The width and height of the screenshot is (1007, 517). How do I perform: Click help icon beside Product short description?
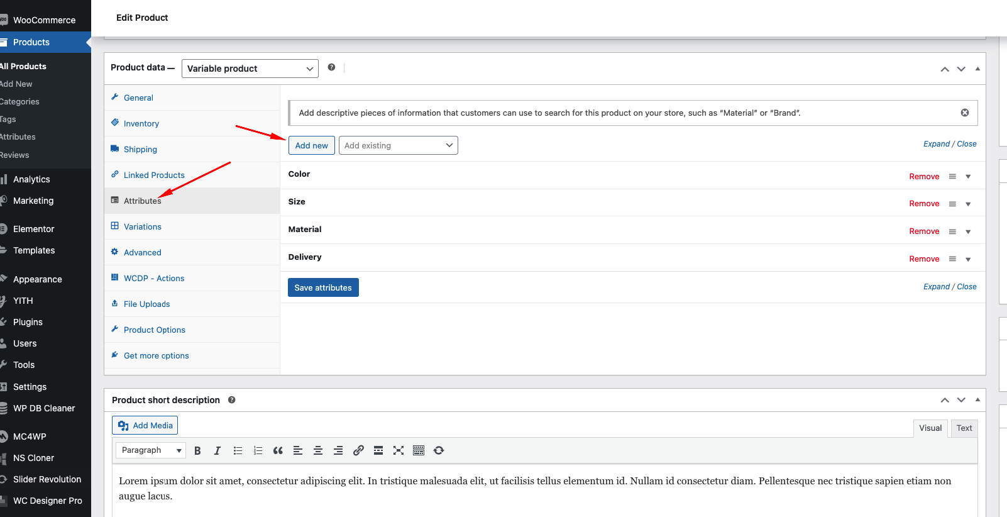[x=231, y=400]
